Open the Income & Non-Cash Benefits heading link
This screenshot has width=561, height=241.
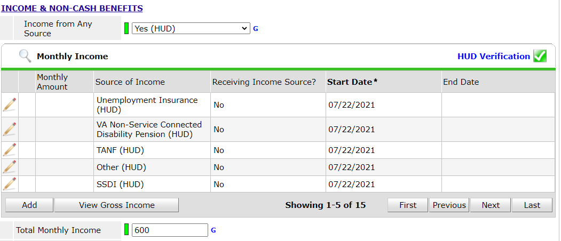pyautogui.click(x=72, y=9)
